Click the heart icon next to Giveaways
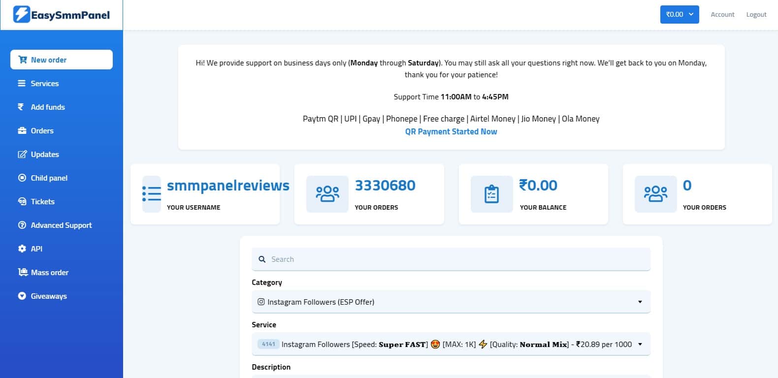 click(22, 296)
